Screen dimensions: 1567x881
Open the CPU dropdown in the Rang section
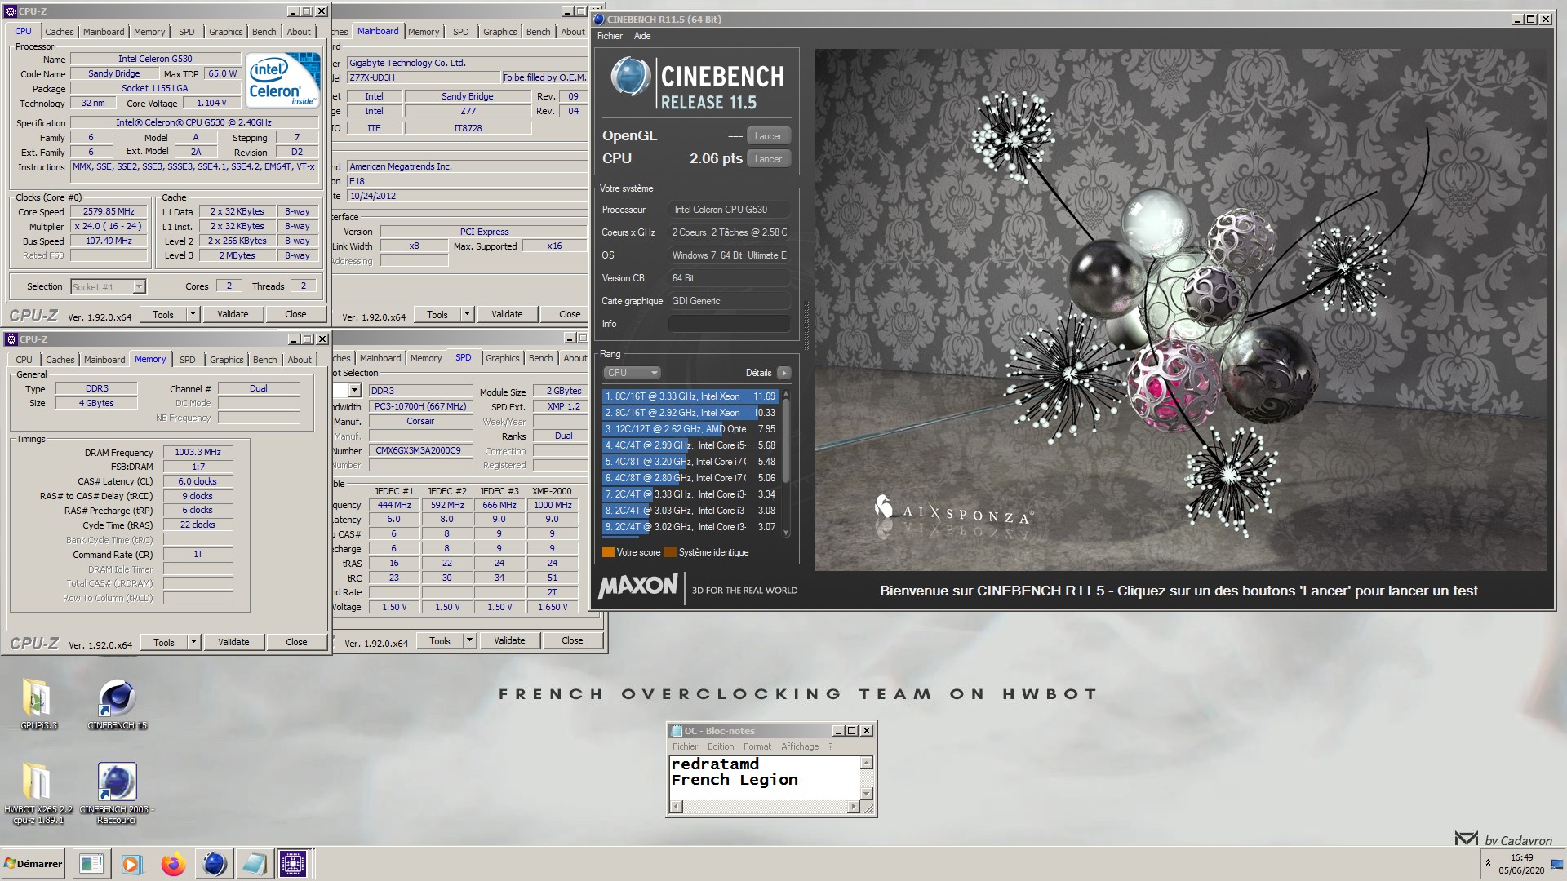click(x=632, y=373)
